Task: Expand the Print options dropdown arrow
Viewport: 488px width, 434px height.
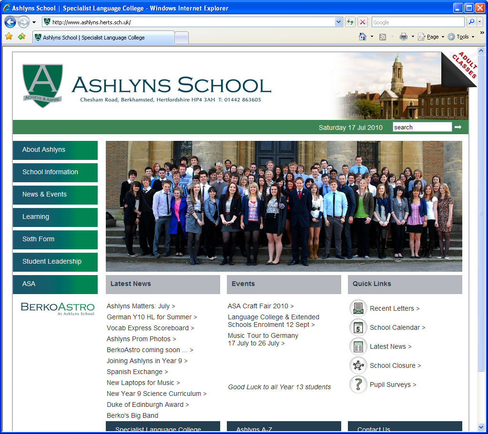Action: (413, 37)
